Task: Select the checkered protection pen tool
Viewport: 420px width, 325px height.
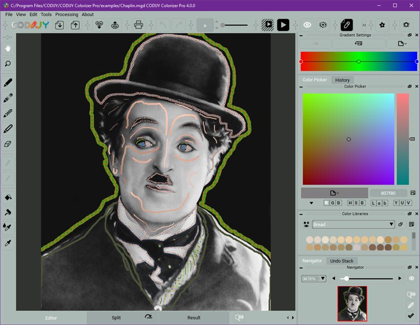Action: click(x=8, y=113)
